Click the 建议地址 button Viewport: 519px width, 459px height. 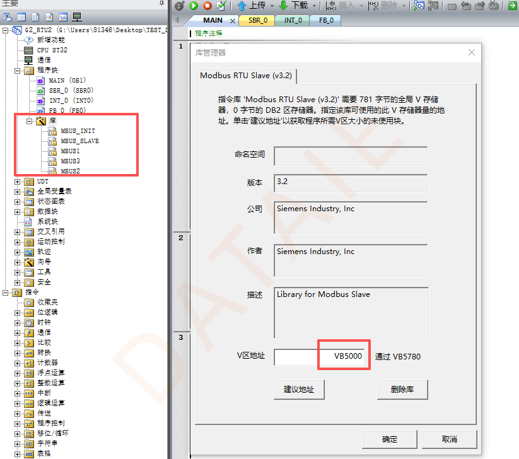pyautogui.click(x=299, y=390)
